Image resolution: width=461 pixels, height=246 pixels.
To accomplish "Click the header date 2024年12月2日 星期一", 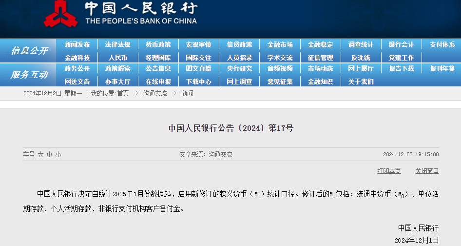I will point(53,93).
